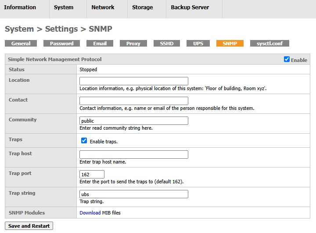Open the Information menu

(20, 7)
